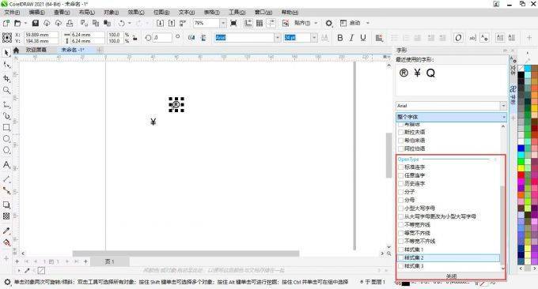Image resolution: width=538 pixels, height=289 pixels.
Task: Click the Open folder icon
Action: (x=17, y=23)
